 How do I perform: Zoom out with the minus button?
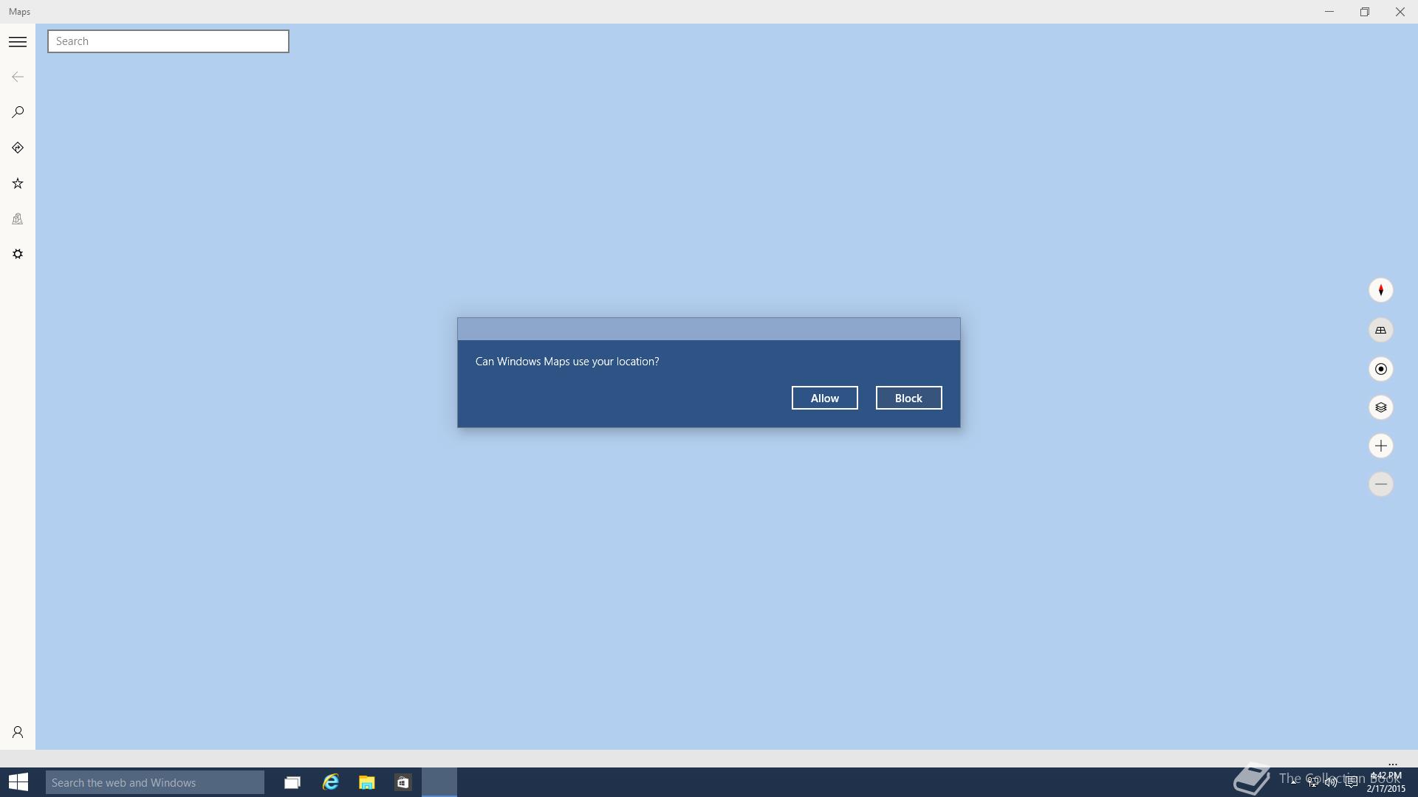[1380, 484]
